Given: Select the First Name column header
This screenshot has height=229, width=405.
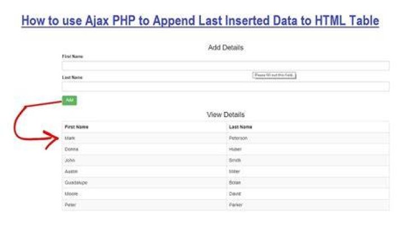Looking at the screenshot, I should pos(144,127).
